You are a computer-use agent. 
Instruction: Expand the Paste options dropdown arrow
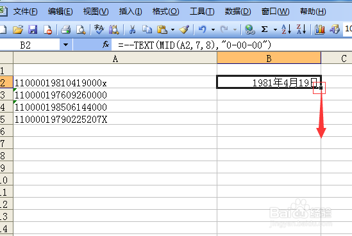click(x=172, y=29)
